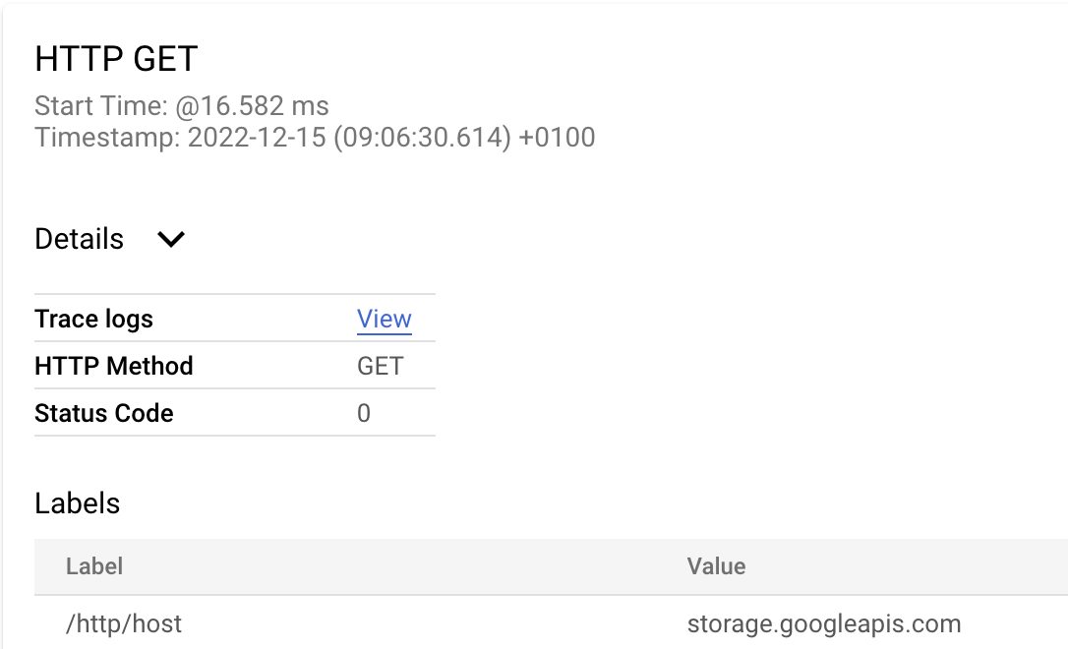Select the HTTP Method row

tap(113, 366)
